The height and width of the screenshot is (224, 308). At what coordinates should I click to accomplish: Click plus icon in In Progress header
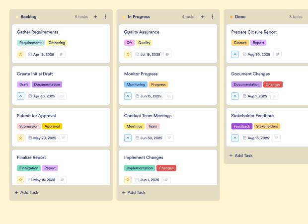(x=203, y=16)
